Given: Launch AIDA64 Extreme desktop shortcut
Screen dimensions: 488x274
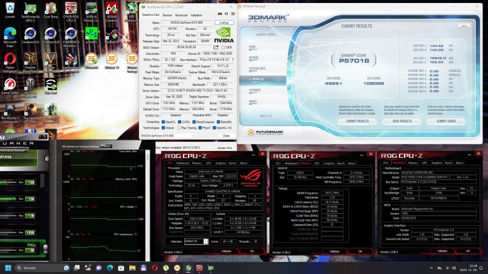Looking at the screenshot, I should [112, 12].
